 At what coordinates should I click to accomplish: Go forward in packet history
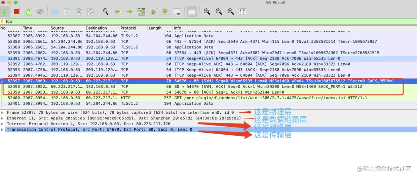[129, 12]
